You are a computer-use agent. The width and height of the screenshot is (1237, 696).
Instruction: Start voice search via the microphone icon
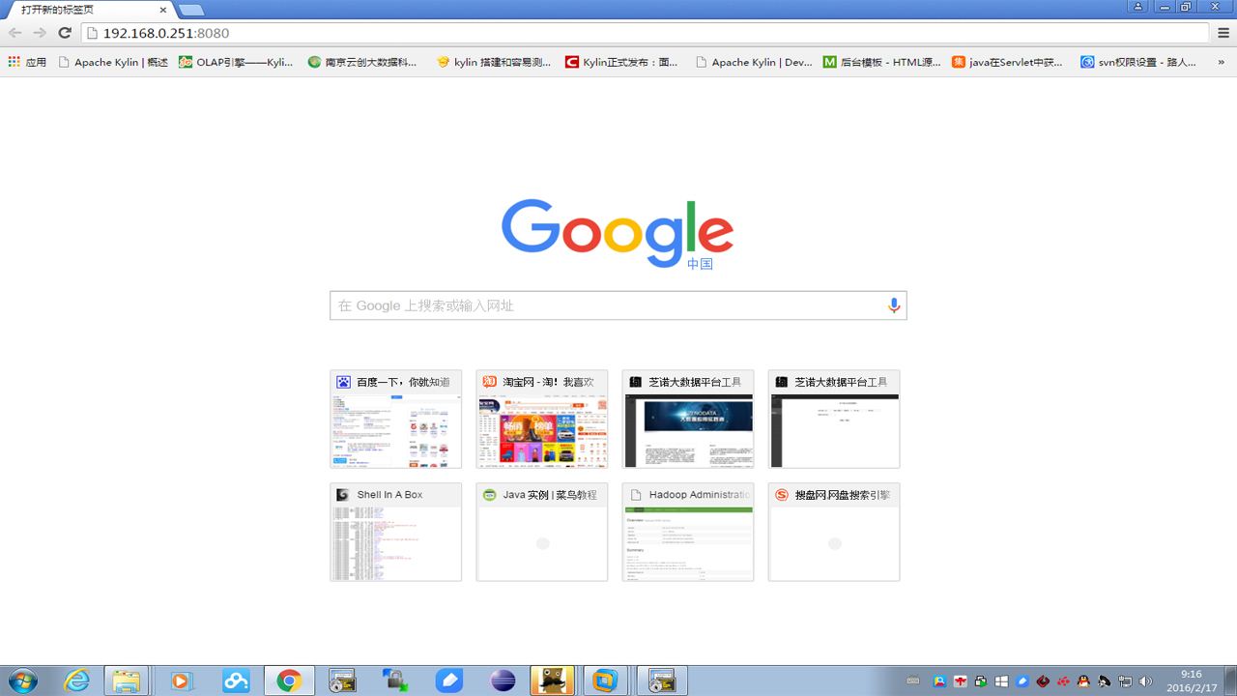[894, 305]
